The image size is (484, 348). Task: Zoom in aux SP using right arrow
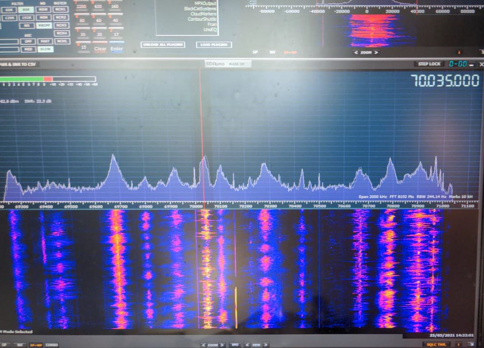376,53
